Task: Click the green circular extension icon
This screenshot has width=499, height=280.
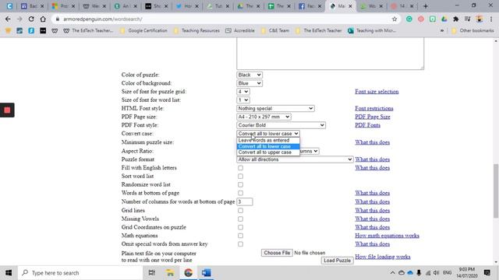Action: [x=409, y=19]
